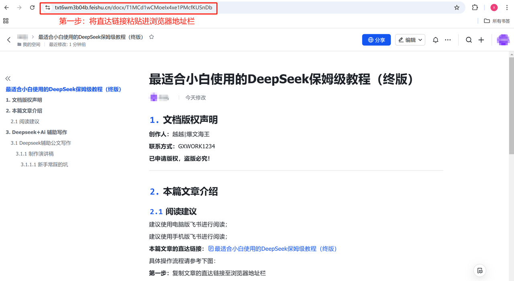This screenshot has height=281, width=514.
Task: Click text 已申请版权，盗版必究！
Action: click(x=180, y=158)
